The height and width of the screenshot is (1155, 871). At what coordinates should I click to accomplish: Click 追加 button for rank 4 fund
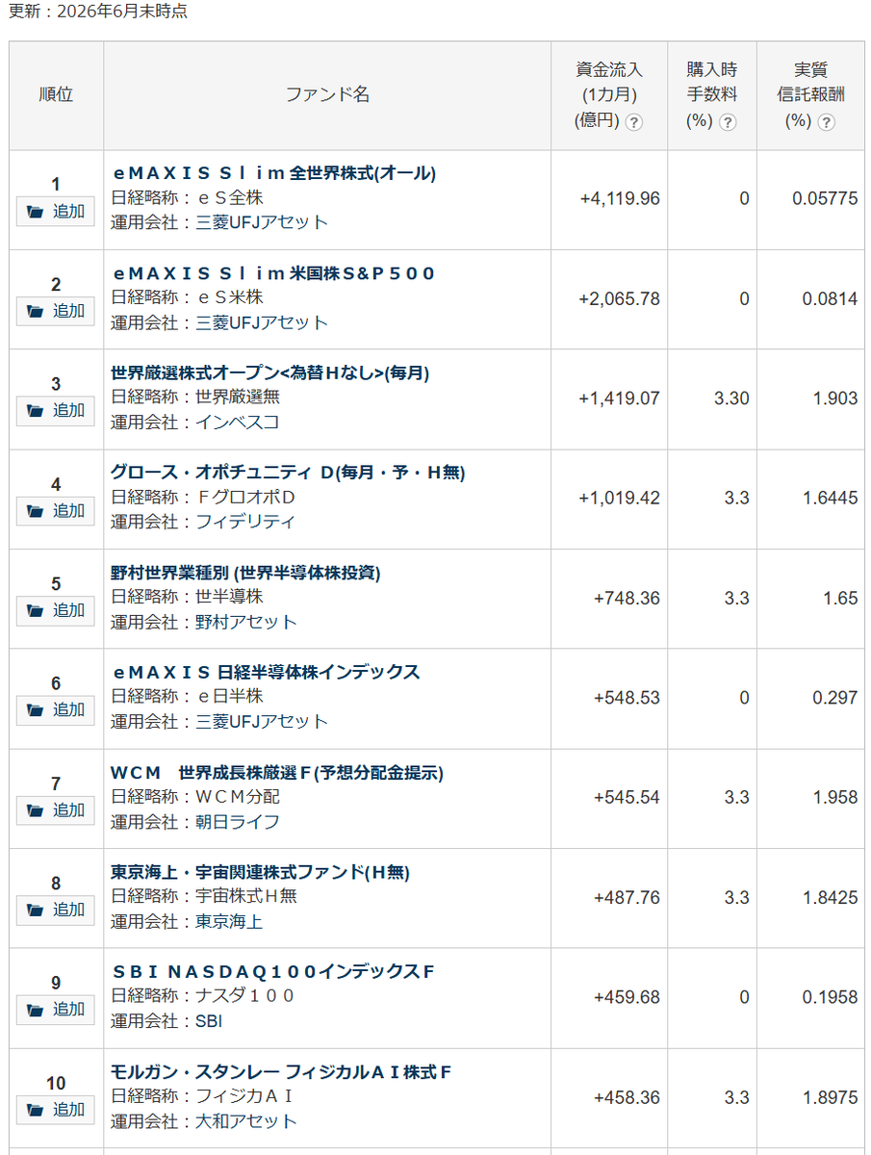[56, 511]
